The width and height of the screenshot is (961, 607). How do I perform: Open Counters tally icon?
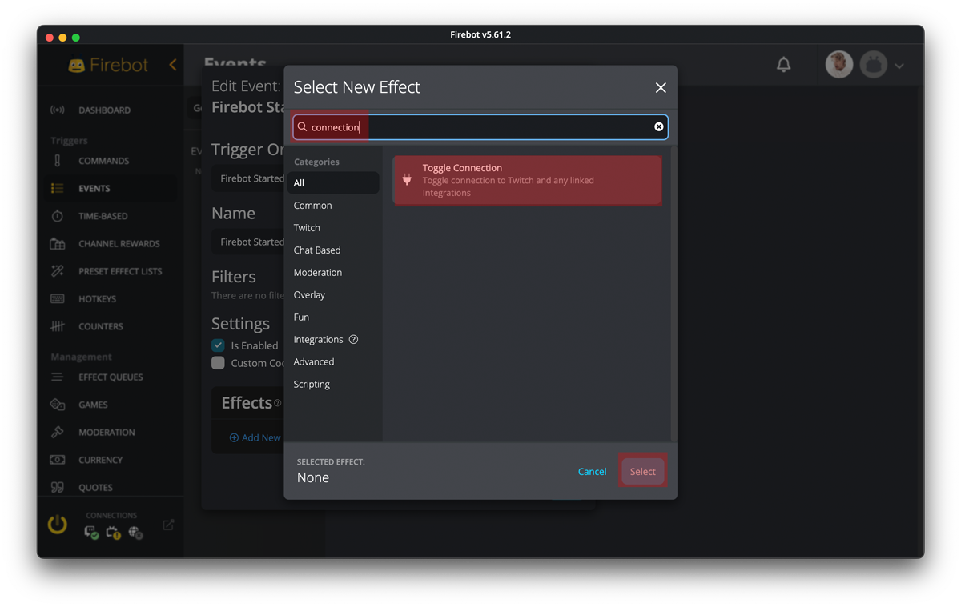58,326
